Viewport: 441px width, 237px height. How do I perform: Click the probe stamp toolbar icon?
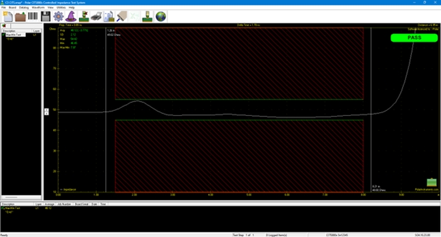(147, 16)
